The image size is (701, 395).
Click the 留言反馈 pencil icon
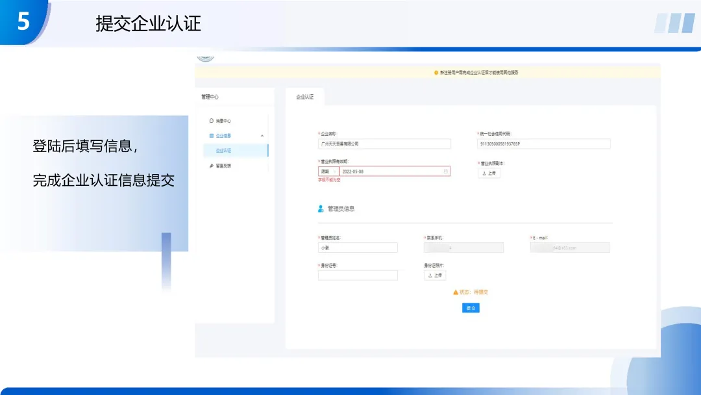(x=212, y=166)
